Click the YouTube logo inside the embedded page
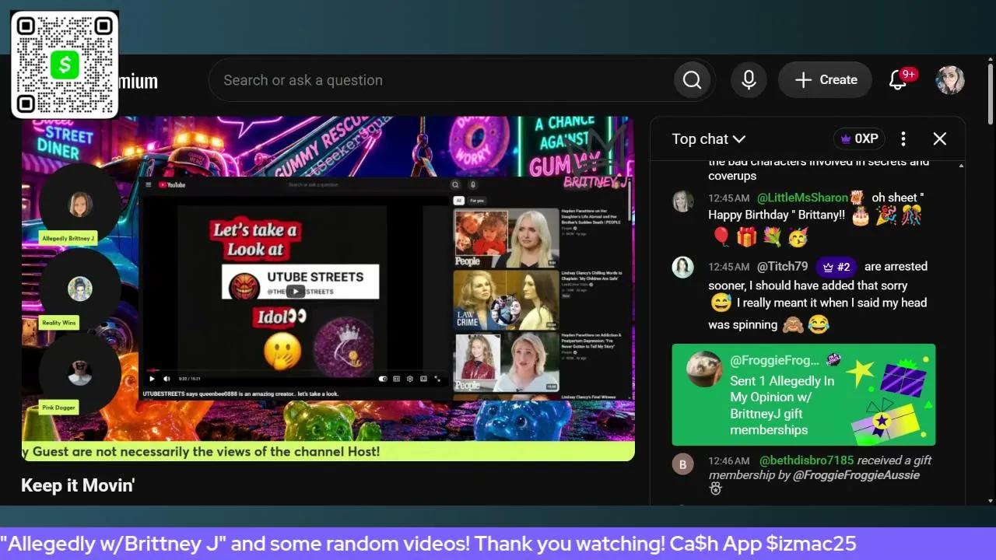Image resolution: width=996 pixels, height=560 pixels. click(x=172, y=185)
